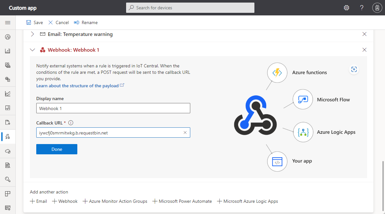385x214 pixels.
Task: Remove the Webhook 1 action
Action: coord(364,50)
